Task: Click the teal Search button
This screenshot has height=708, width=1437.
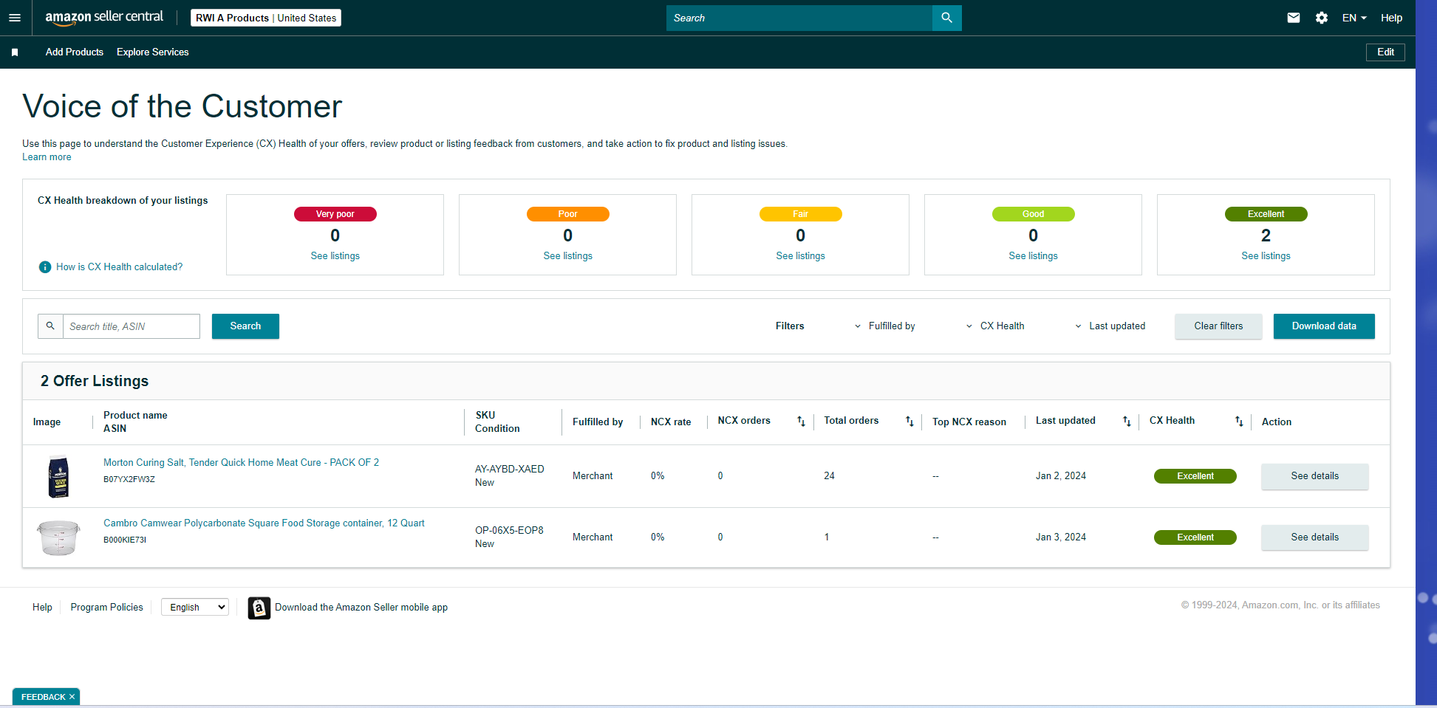Action: pos(245,326)
